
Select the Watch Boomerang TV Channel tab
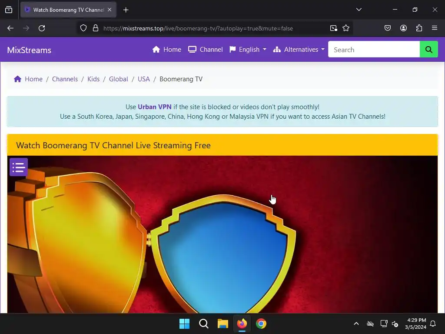click(x=68, y=10)
